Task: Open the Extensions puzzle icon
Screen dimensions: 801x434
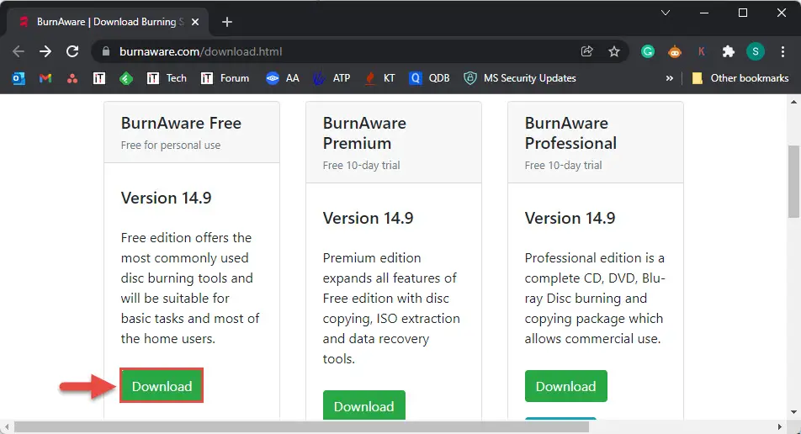Action: [x=729, y=51]
